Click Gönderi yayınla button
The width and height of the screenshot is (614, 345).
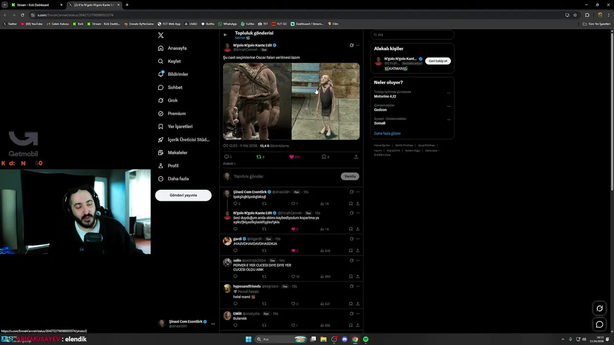click(183, 195)
